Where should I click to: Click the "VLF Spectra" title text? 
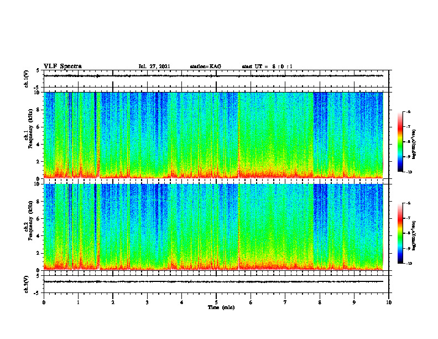pyautogui.click(x=62, y=66)
